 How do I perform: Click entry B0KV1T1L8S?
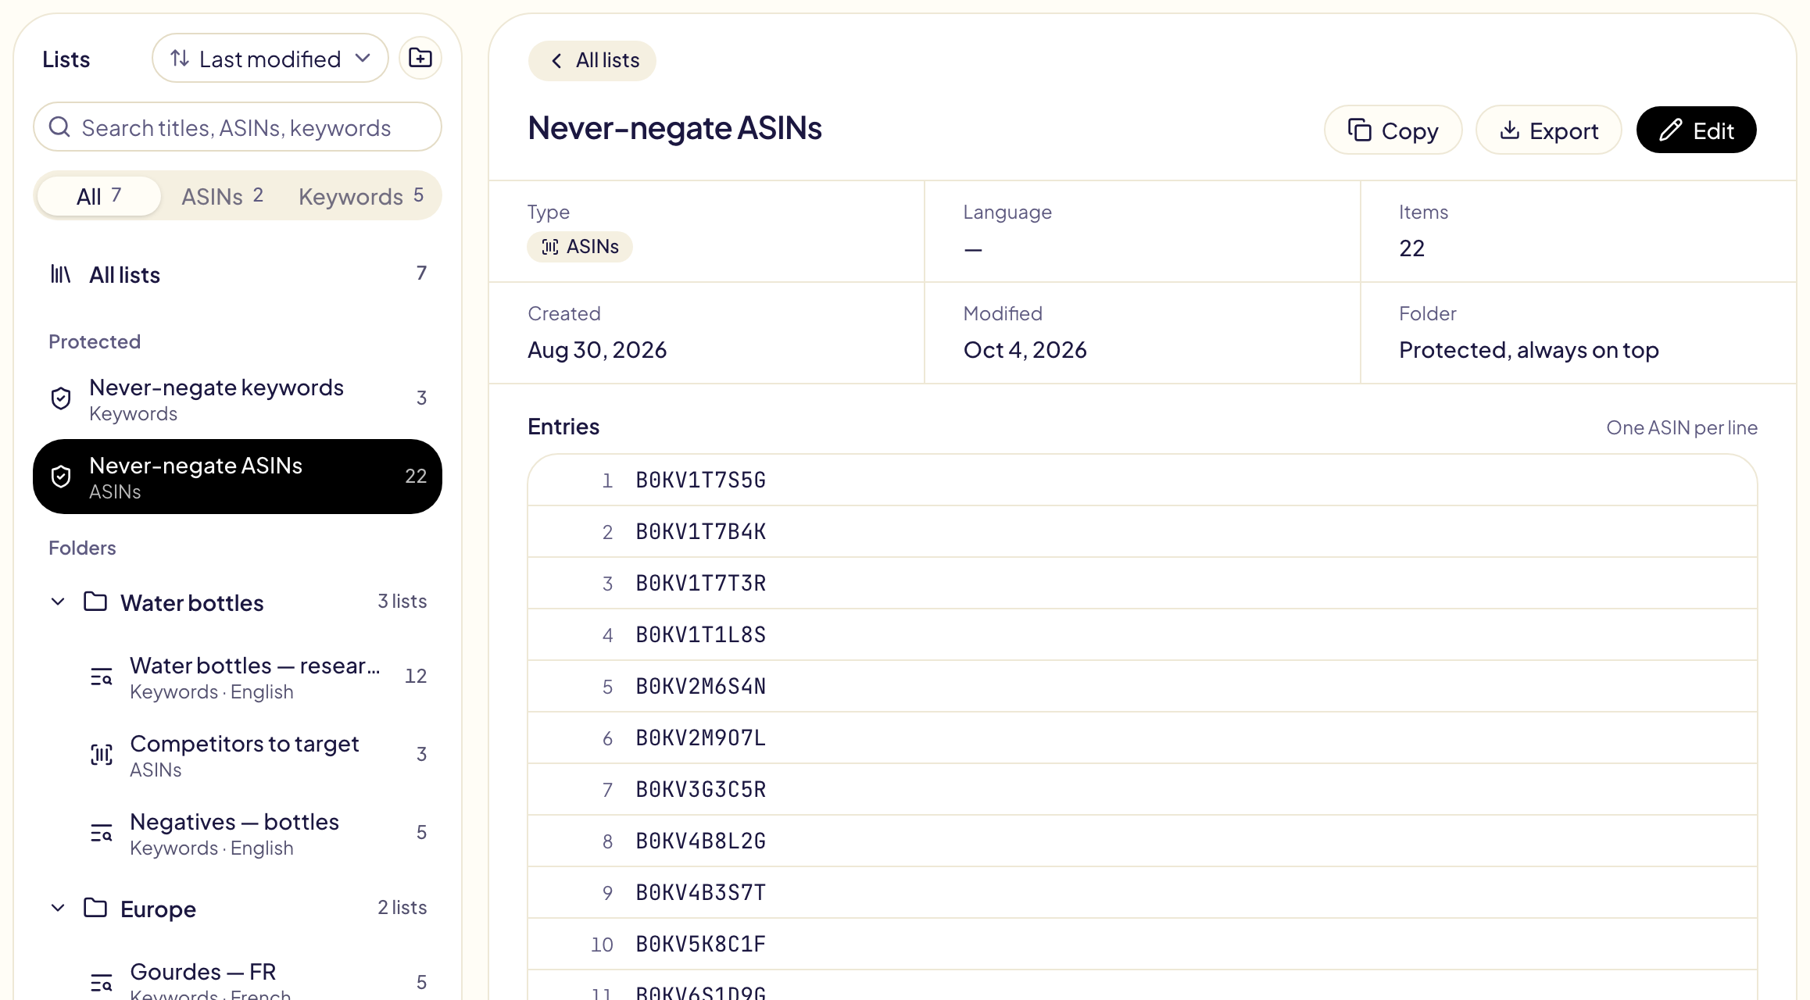1143,635
